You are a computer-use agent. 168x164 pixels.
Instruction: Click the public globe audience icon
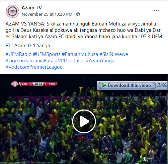coord(78,14)
